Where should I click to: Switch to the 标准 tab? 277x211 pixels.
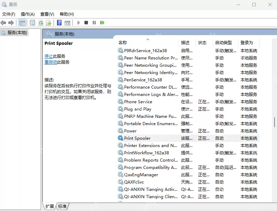(62, 206)
